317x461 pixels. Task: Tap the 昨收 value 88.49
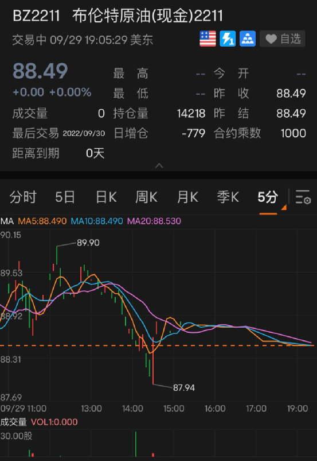coord(291,94)
